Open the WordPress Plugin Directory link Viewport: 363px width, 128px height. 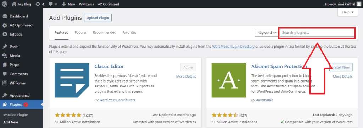[x=233, y=46]
